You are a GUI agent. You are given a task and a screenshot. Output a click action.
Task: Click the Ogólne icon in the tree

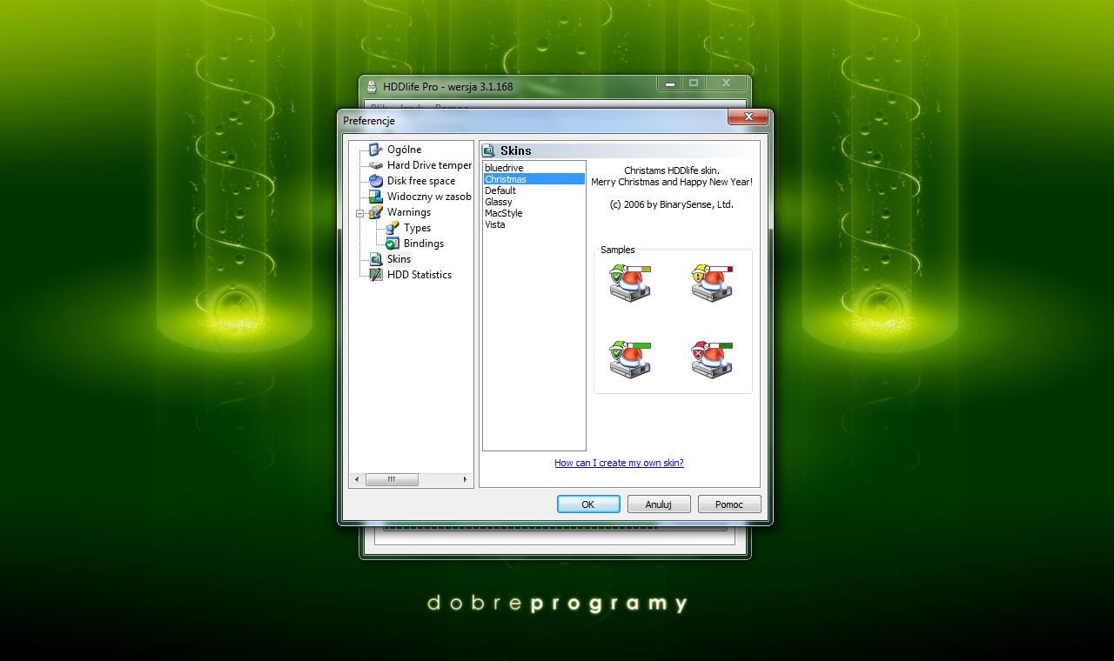pyautogui.click(x=375, y=150)
